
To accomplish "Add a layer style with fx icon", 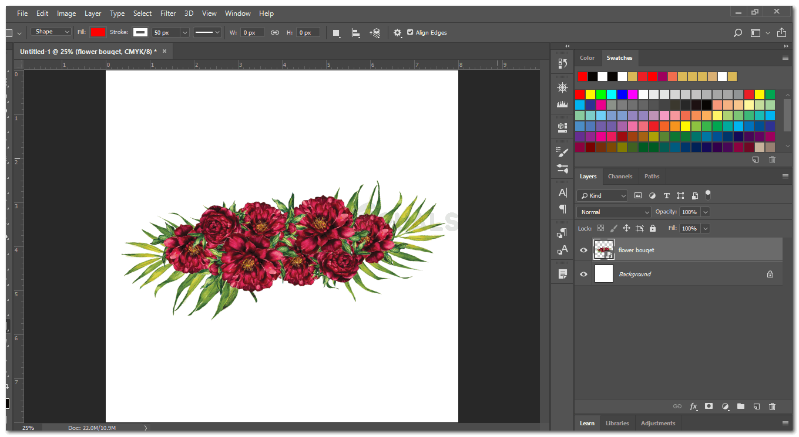I will [693, 406].
